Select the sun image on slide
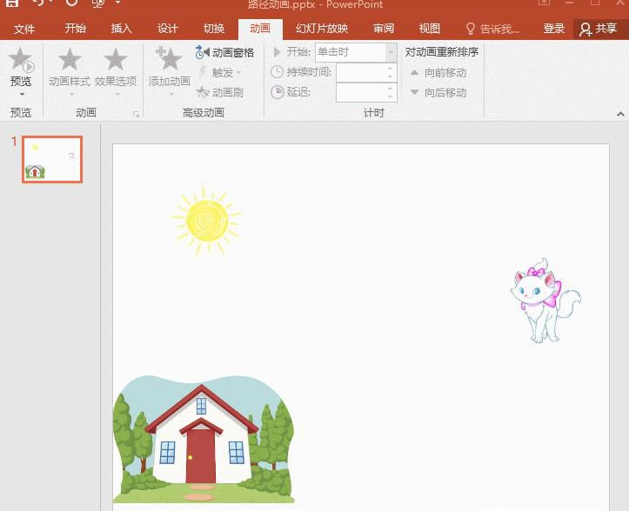The height and width of the screenshot is (511, 629). [207, 221]
